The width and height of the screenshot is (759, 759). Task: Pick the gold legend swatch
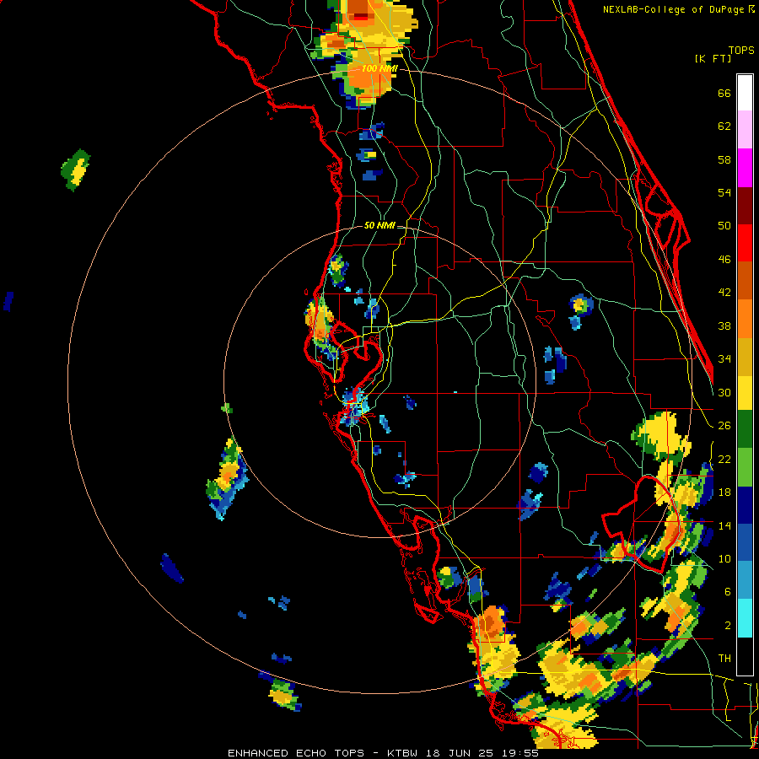pyautogui.click(x=745, y=357)
